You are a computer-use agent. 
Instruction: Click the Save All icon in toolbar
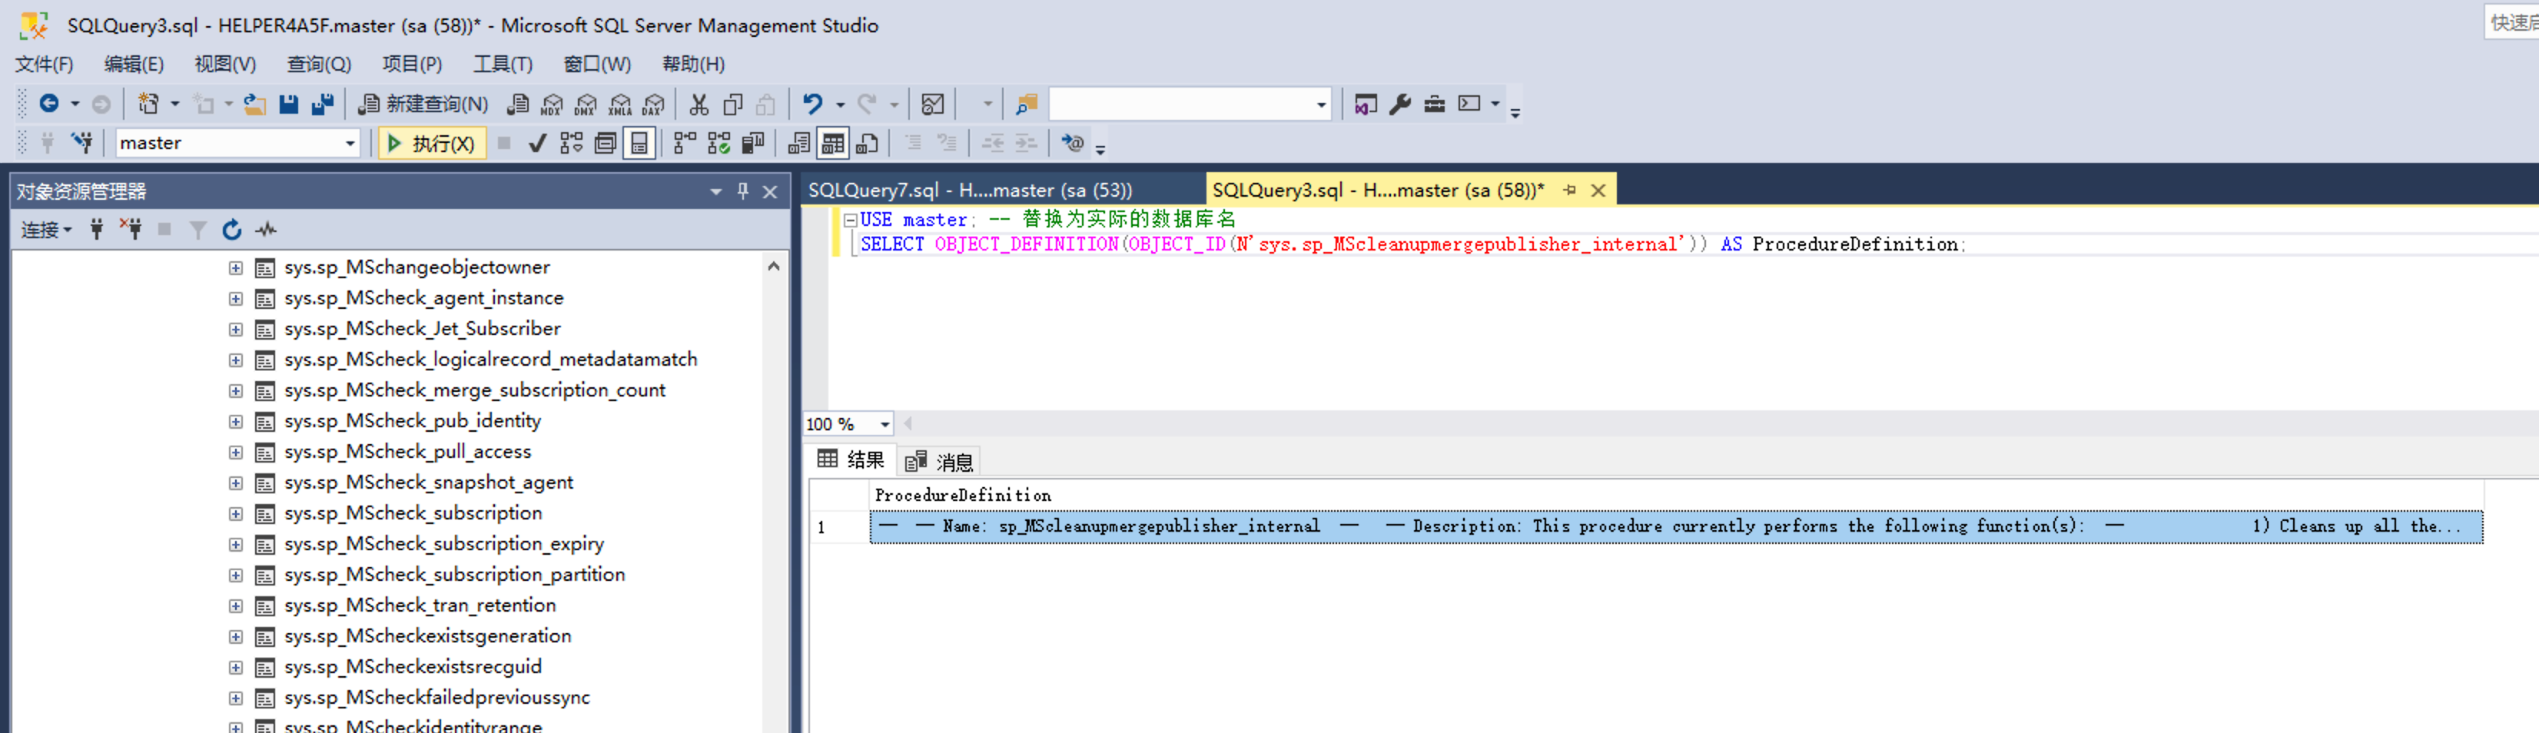(322, 104)
